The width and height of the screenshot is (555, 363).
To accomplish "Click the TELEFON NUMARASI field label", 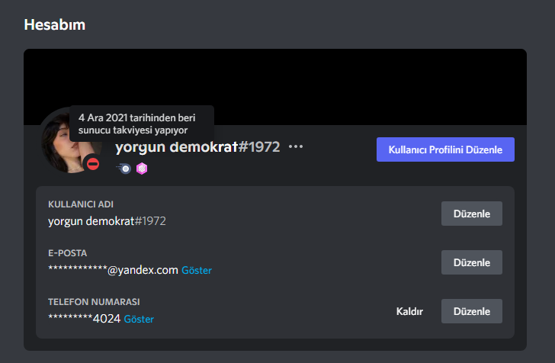I will pyautogui.click(x=94, y=302).
